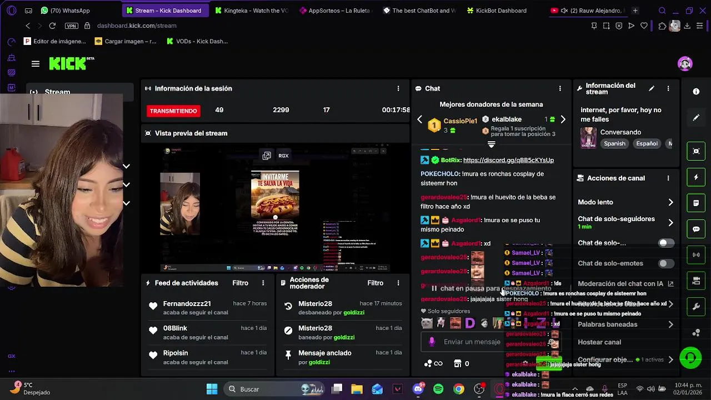Screen dimensions: 711x400
Task: Open moderator actions Filtro dropdown
Action: tap(375, 283)
